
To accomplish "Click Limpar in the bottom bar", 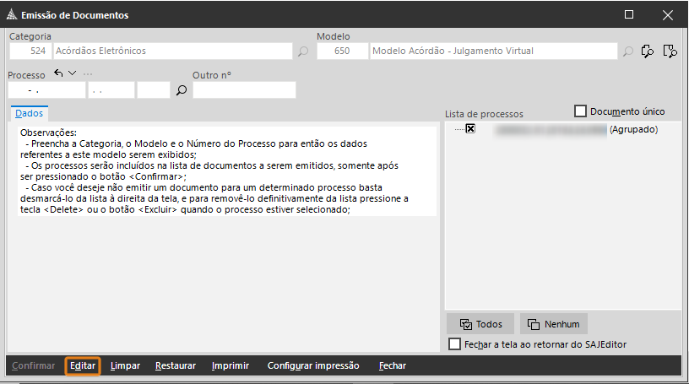I will click(125, 366).
